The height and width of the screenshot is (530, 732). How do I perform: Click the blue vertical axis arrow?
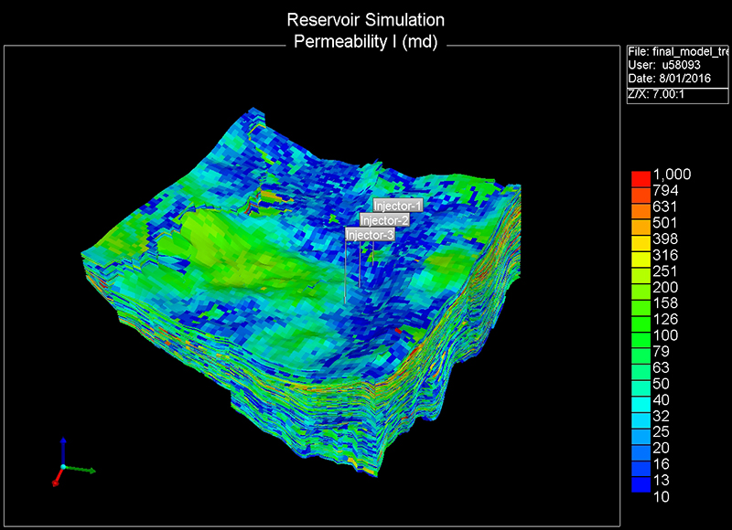(x=62, y=448)
